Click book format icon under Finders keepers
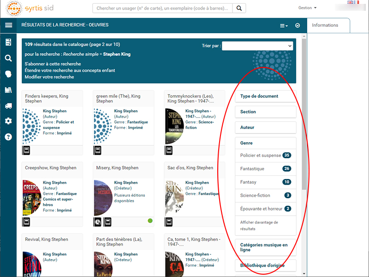Screen dimensions: 369x277 (26, 151)
